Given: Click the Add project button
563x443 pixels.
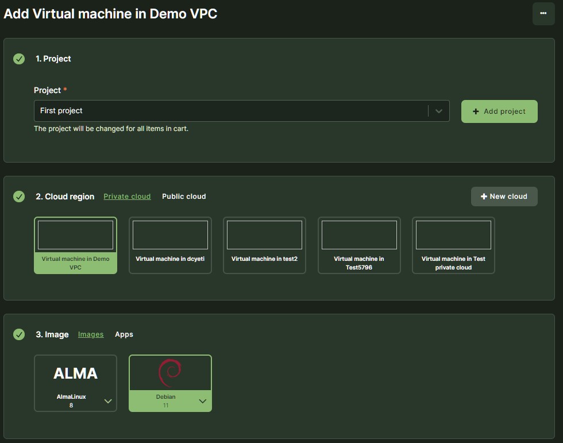Looking at the screenshot, I should 499,111.
